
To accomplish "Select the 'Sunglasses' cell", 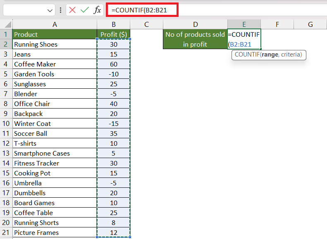I will tap(55, 84).
